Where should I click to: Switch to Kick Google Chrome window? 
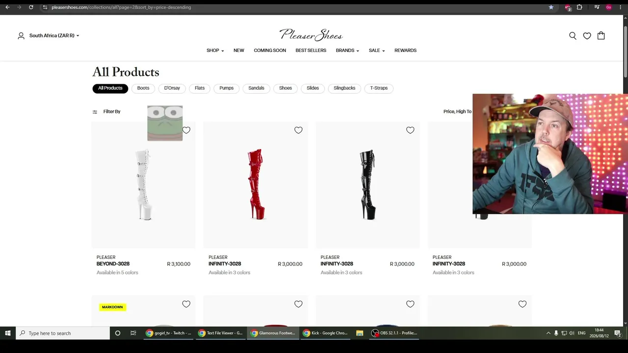click(x=326, y=333)
